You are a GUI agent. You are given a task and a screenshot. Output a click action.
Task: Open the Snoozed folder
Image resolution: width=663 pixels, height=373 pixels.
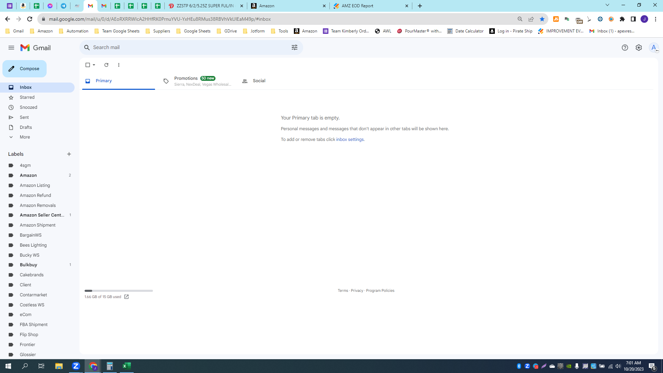click(37, 107)
